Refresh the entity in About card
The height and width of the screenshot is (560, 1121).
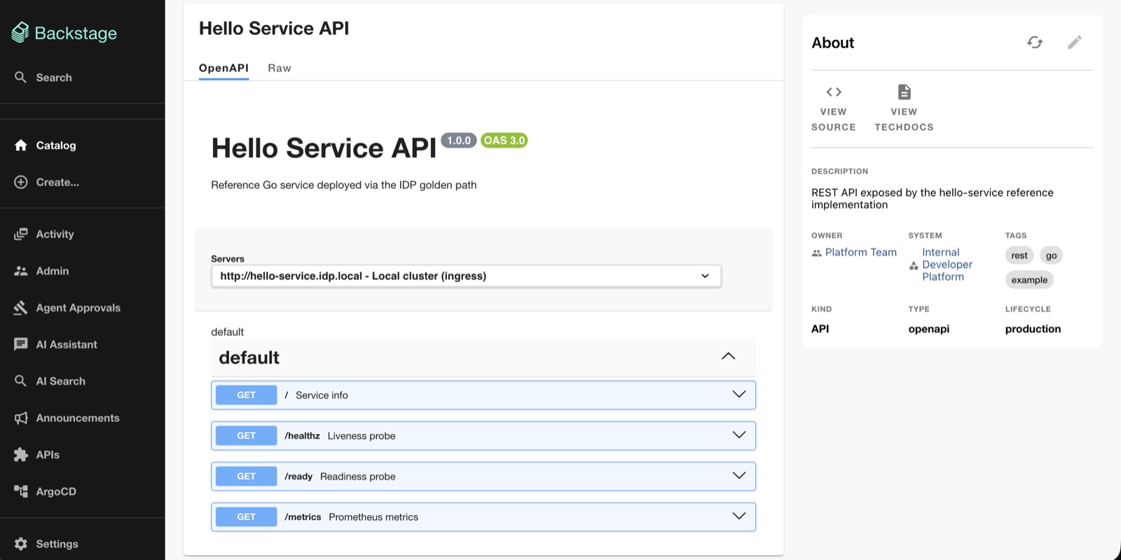pyautogui.click(x=1035, y=43)
